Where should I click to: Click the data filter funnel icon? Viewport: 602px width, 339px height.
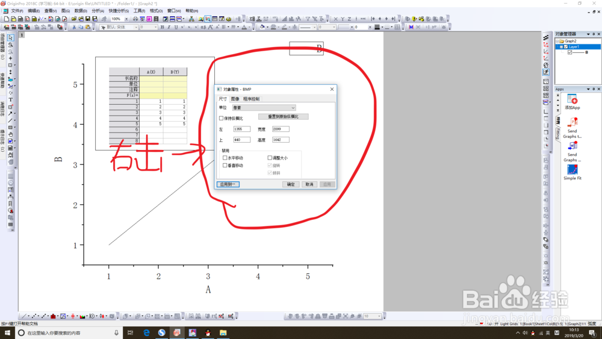pos(308,19)
